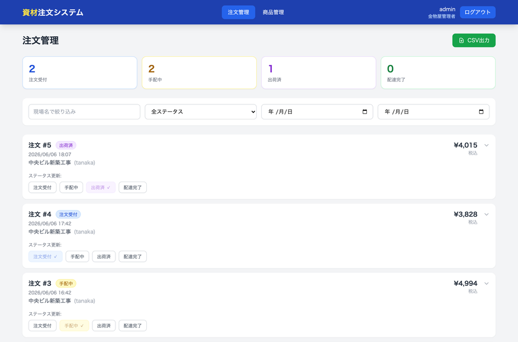518x342 pixels.
Task: Open calendar picker on the second date field
Action: pos(481,112)
